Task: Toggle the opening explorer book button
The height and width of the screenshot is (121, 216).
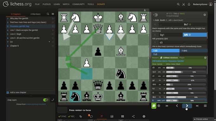Action: click(154, 106)
